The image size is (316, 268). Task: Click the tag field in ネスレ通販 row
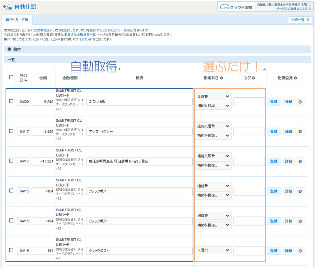(x=249, y=102)
